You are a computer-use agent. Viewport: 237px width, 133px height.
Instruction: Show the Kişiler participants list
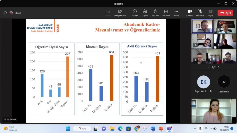tap(145, 13)
